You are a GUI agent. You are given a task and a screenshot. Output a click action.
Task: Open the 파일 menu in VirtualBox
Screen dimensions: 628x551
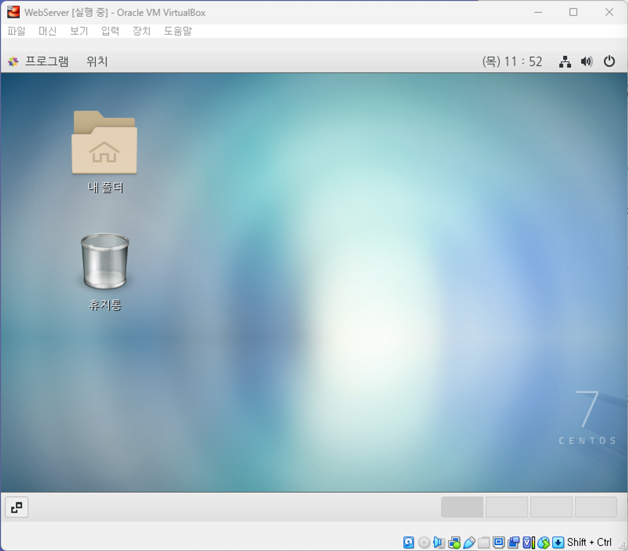tap(16, 31)
